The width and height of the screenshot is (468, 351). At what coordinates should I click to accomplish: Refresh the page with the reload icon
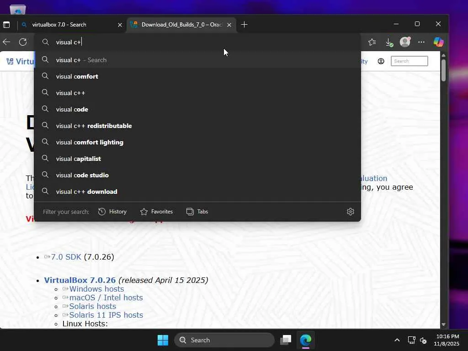coord(23,42)
